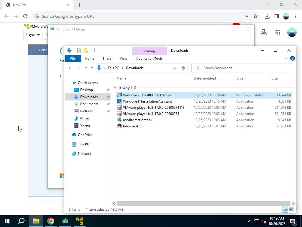Image resolution: width=302 pixels, height=227 pixels.
Task: Click the Manage contextual tab
Action: tap(150, 51)
